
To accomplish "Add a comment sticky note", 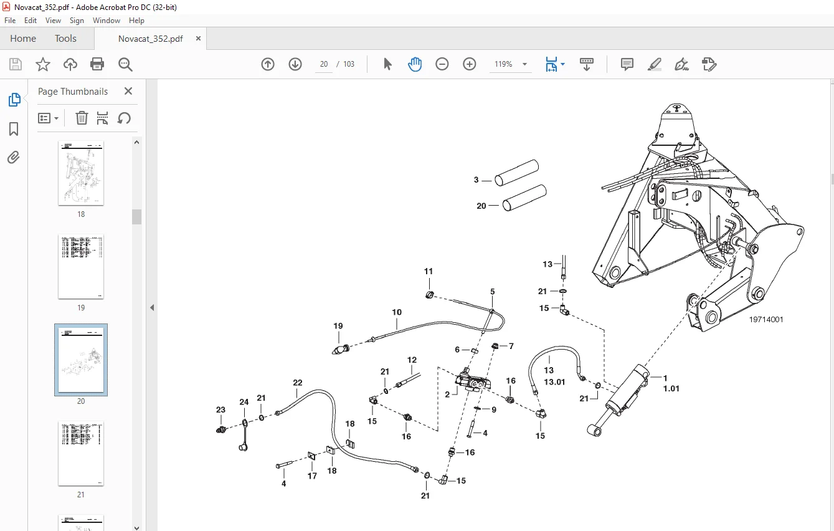I will point(627,64).
